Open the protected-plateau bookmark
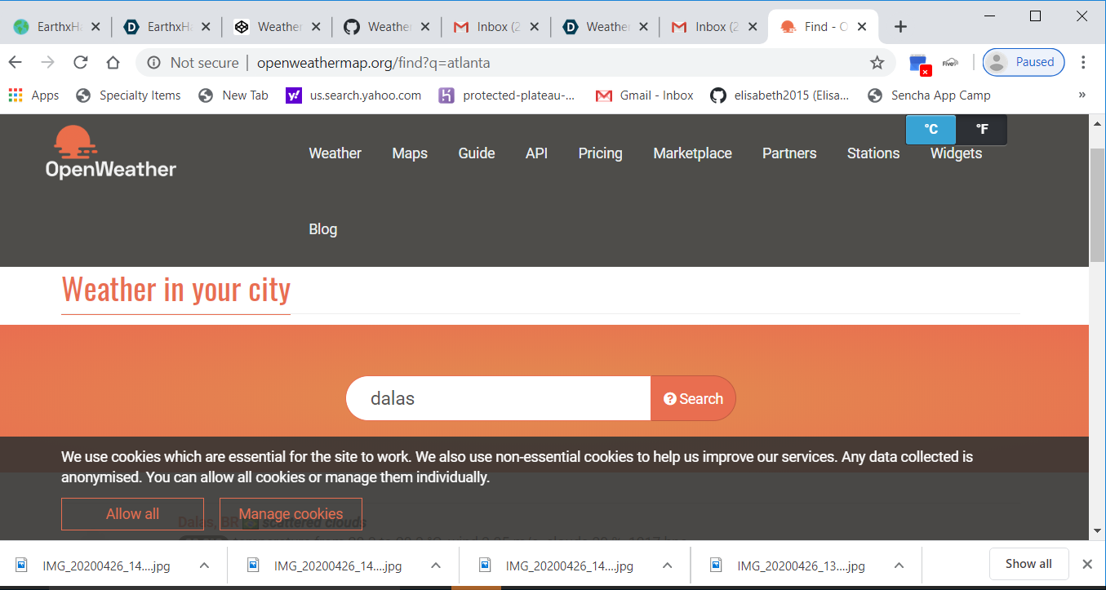 pos(507,95)
